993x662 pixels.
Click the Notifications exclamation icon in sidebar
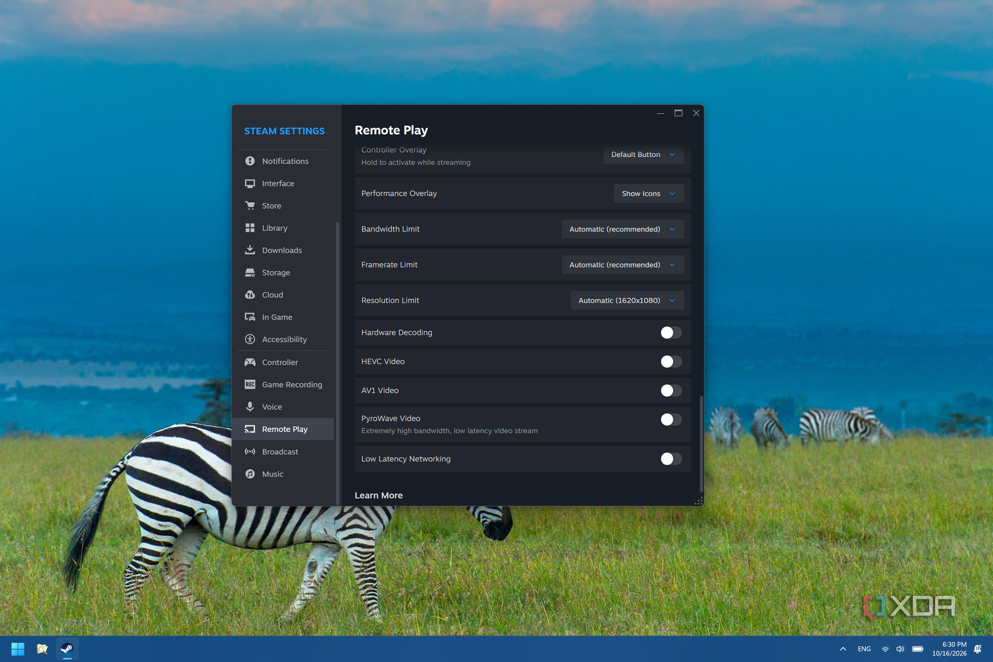(250, 161)
